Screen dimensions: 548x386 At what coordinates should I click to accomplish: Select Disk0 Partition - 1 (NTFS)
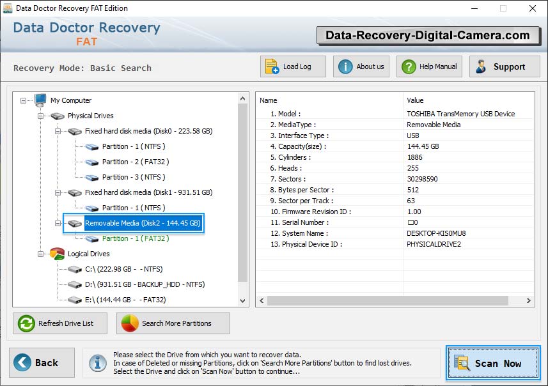click(134, 147)
